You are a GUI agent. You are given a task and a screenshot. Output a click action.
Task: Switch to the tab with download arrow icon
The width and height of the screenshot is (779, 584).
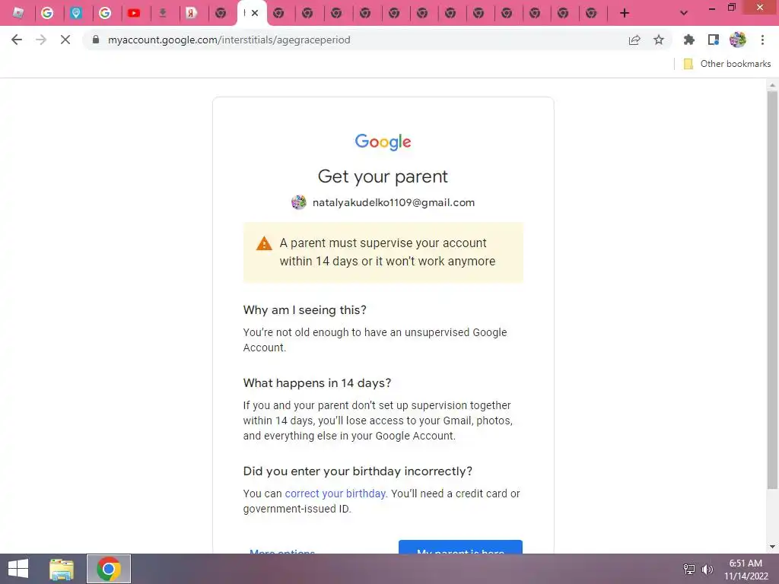[163, 13]
